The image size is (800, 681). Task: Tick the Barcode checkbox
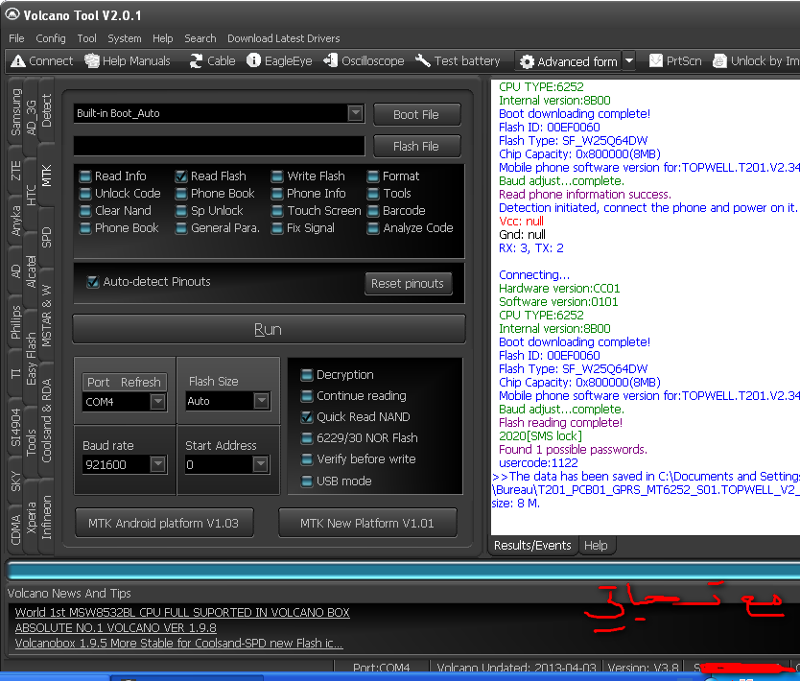pyautogui.click(x=373, y=211)
